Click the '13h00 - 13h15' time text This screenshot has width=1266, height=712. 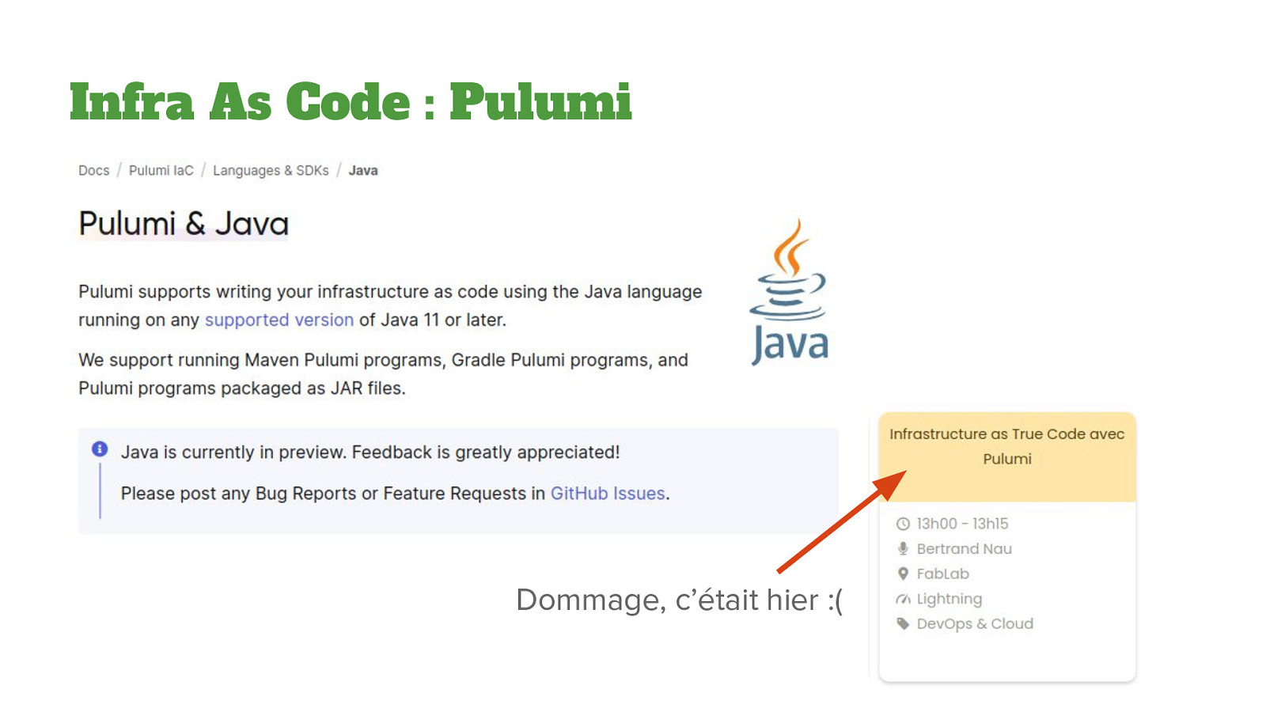(962, 524)
